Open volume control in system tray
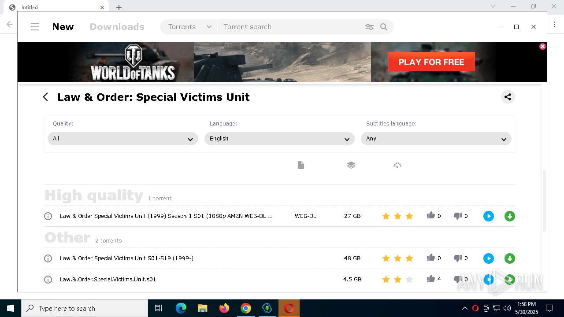Image resolution: width=564 pixels, height=317 pixels. [507, 308]
